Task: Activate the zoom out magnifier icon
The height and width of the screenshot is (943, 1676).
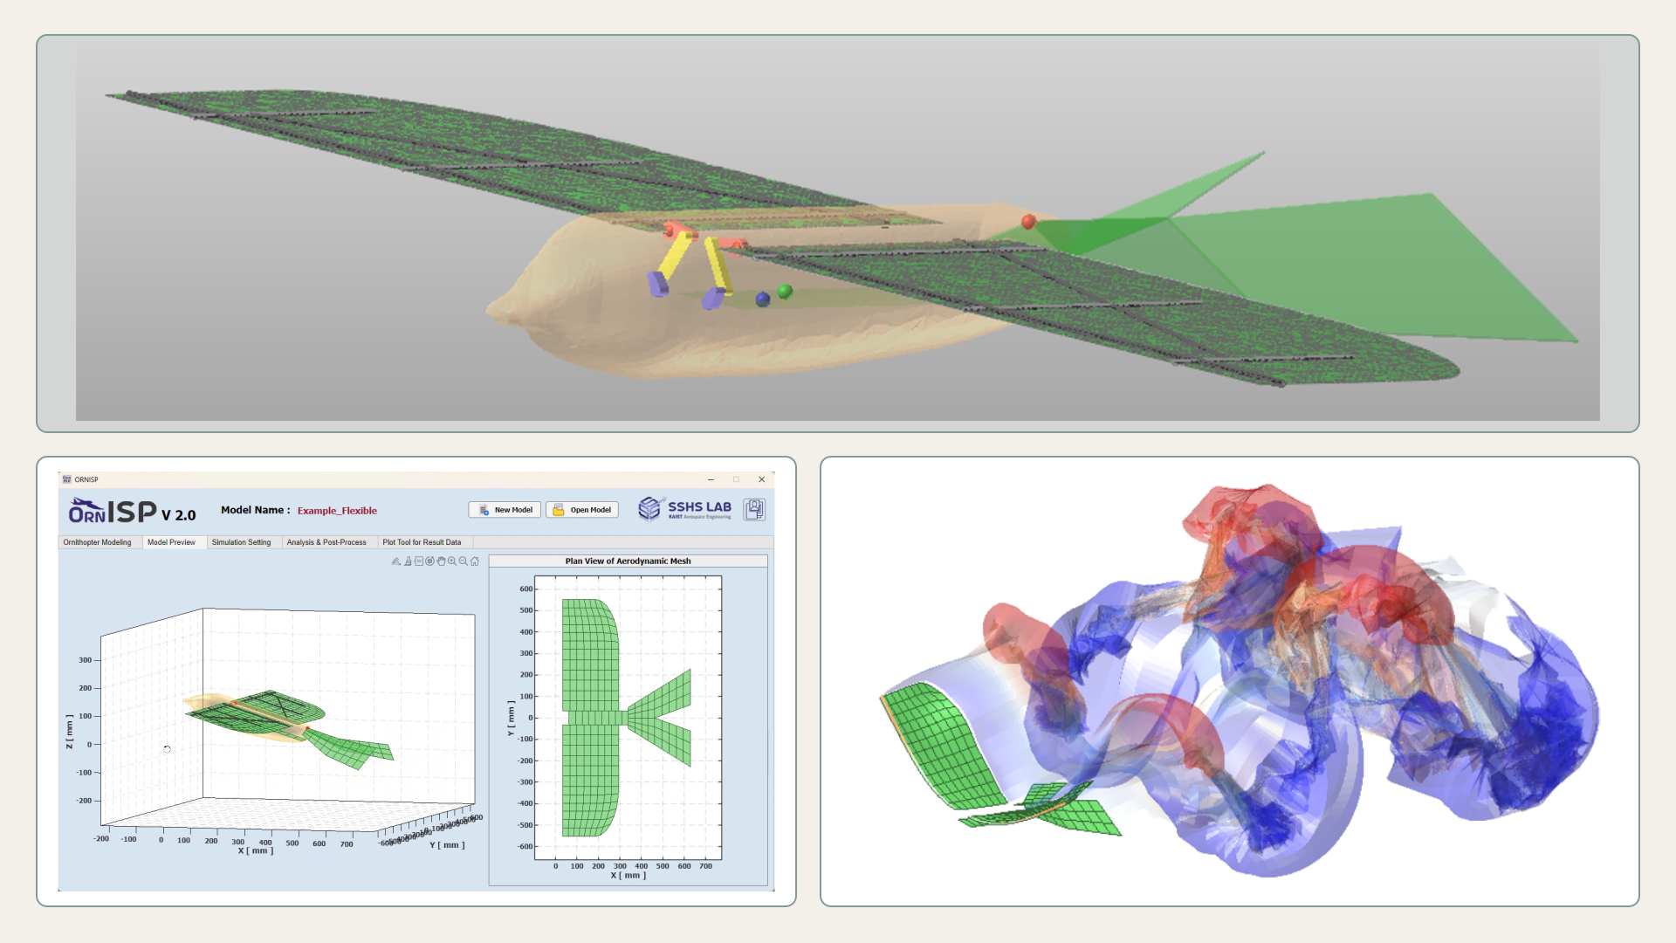Action: click(x=464, y=561)
